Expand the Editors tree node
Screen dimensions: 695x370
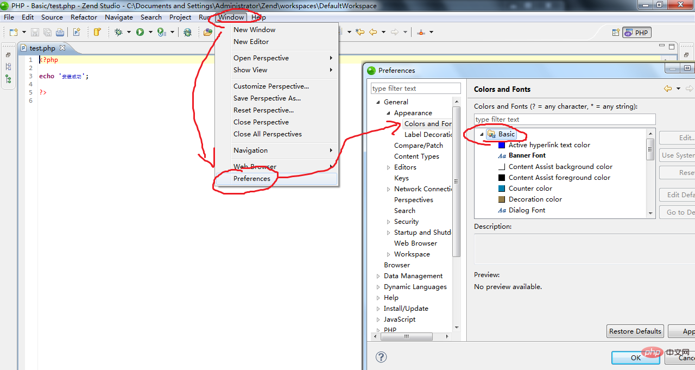coord(388,167)
